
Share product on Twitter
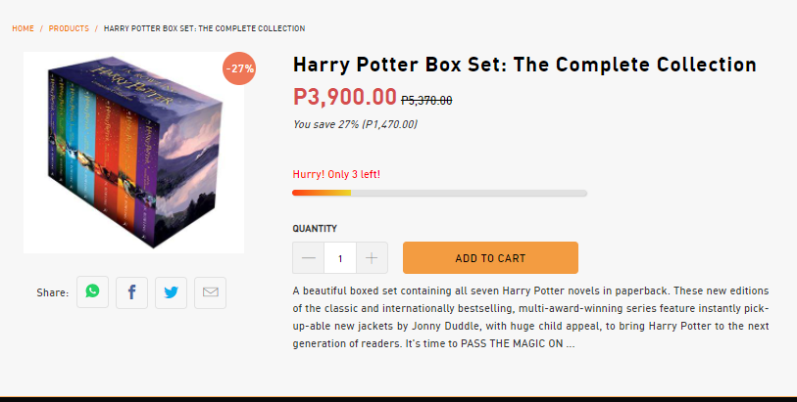(x=171, y=292)
